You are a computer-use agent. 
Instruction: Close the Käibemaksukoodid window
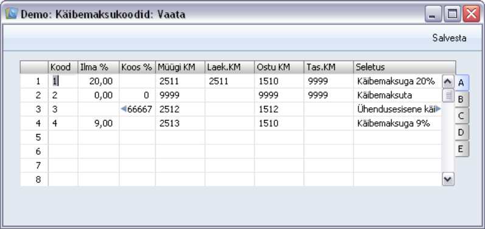(x=471, y=14)
